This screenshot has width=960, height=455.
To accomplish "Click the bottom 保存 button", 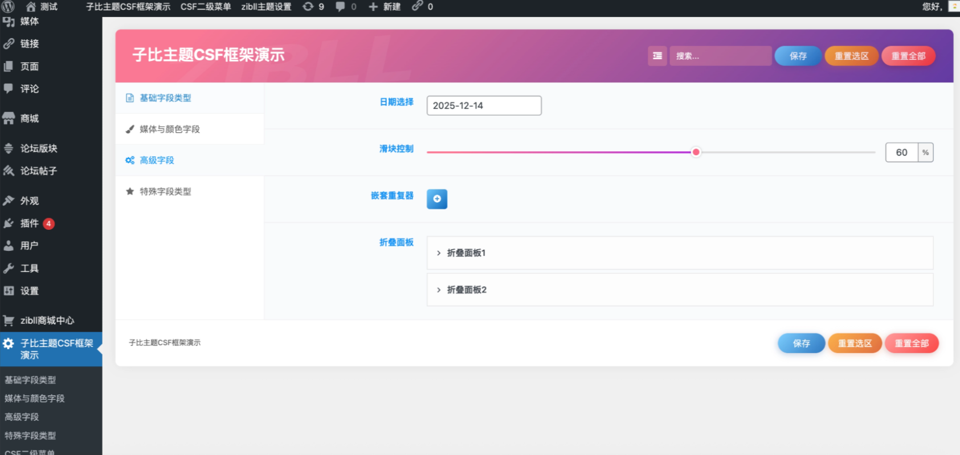I will coord(802,344).
